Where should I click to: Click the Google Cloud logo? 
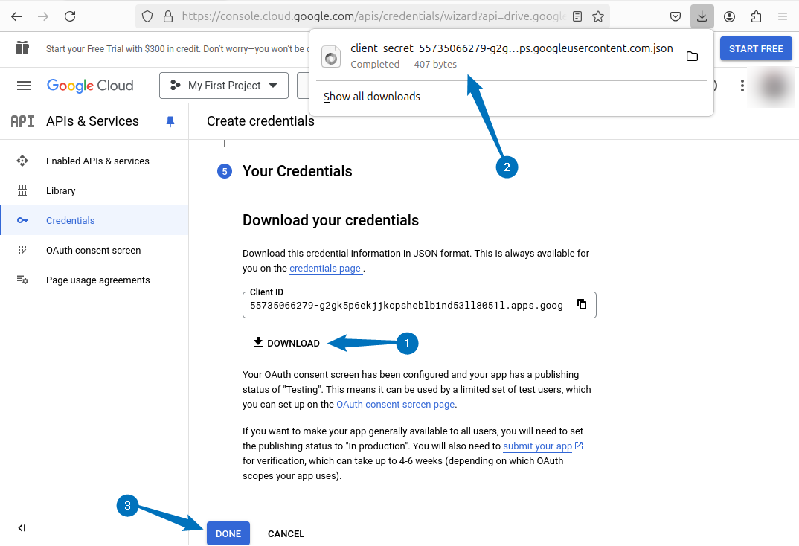tap(89, 85)
